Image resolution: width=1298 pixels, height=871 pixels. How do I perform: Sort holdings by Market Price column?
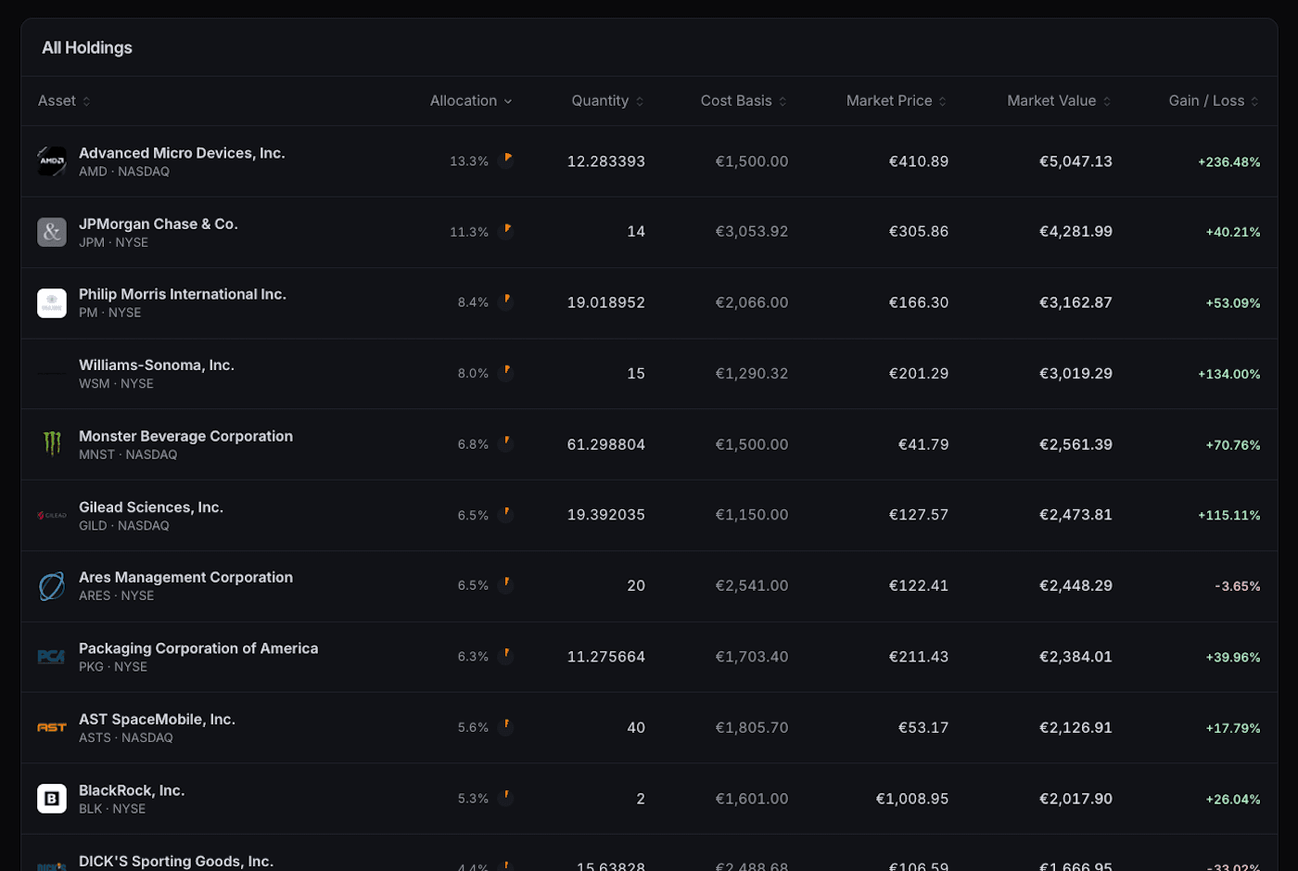point(897,101)
